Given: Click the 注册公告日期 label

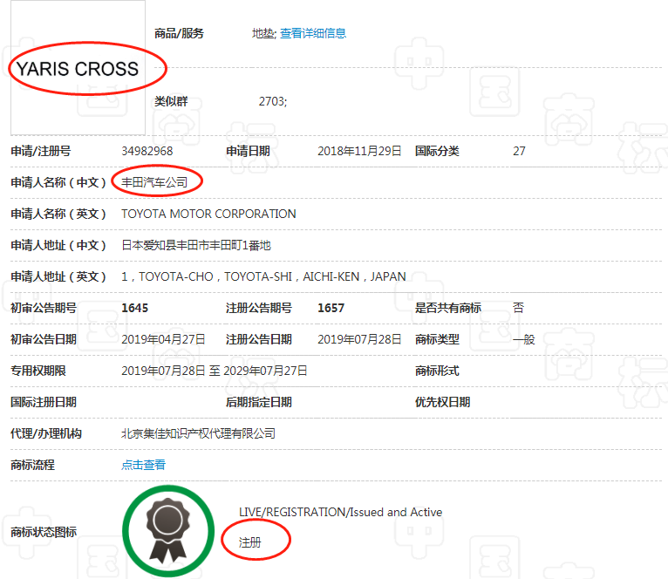Looking at the screenshot, I should (259, 339).
